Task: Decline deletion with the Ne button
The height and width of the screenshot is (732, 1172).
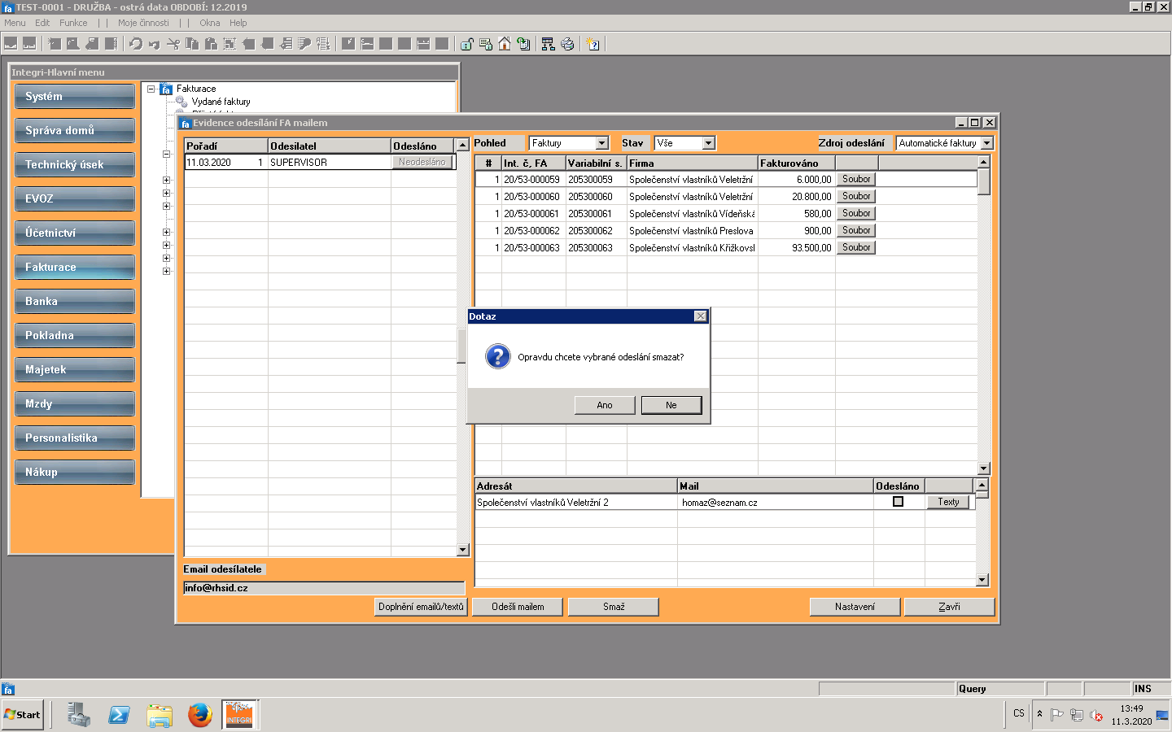Action: coord(671,405)
